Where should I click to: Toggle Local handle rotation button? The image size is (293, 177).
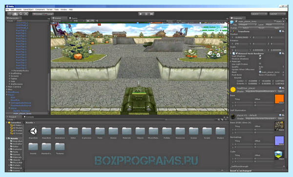[x=48, y=14]
